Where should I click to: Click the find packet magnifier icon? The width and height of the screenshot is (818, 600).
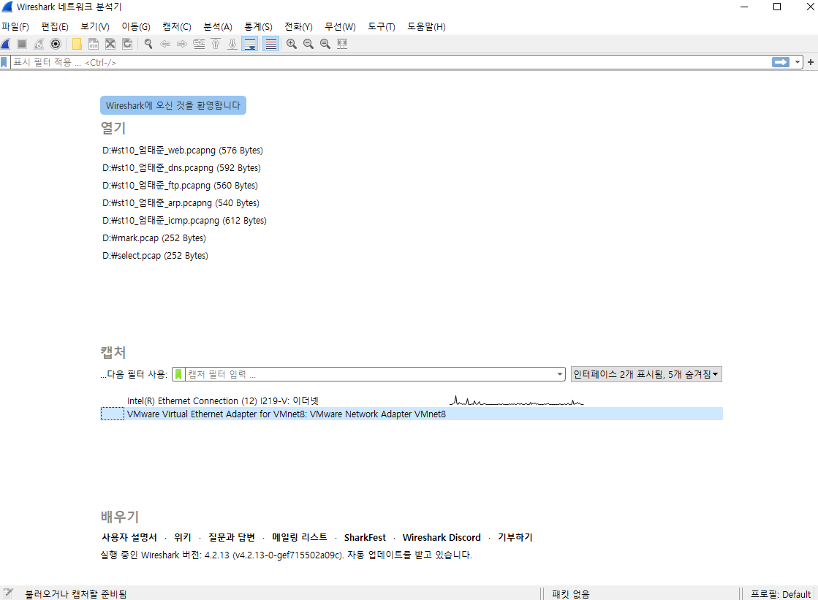point(148,44)
